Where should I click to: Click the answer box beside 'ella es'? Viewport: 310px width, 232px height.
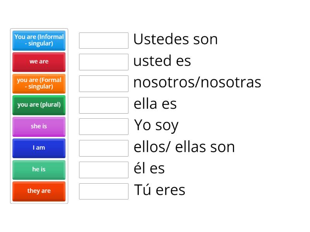pyautogui.click(x=103, y=105)
